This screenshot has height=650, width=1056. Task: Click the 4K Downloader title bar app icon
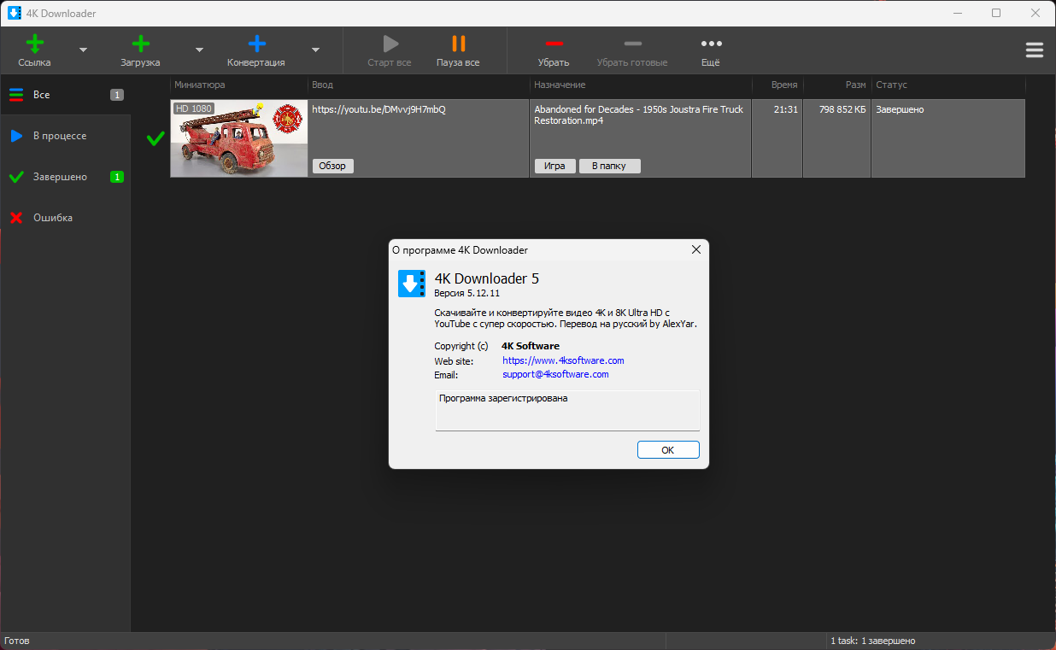[x=15, y=13]
